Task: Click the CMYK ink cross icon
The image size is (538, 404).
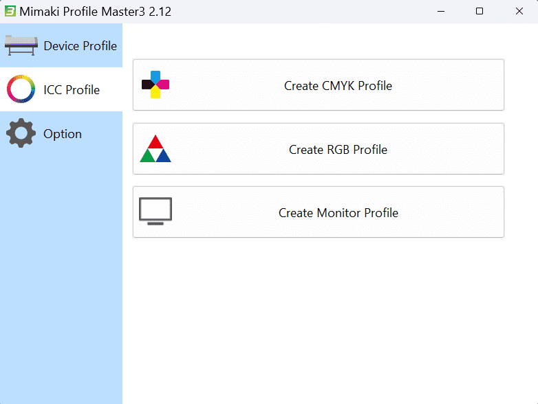Action: (155, 85)
